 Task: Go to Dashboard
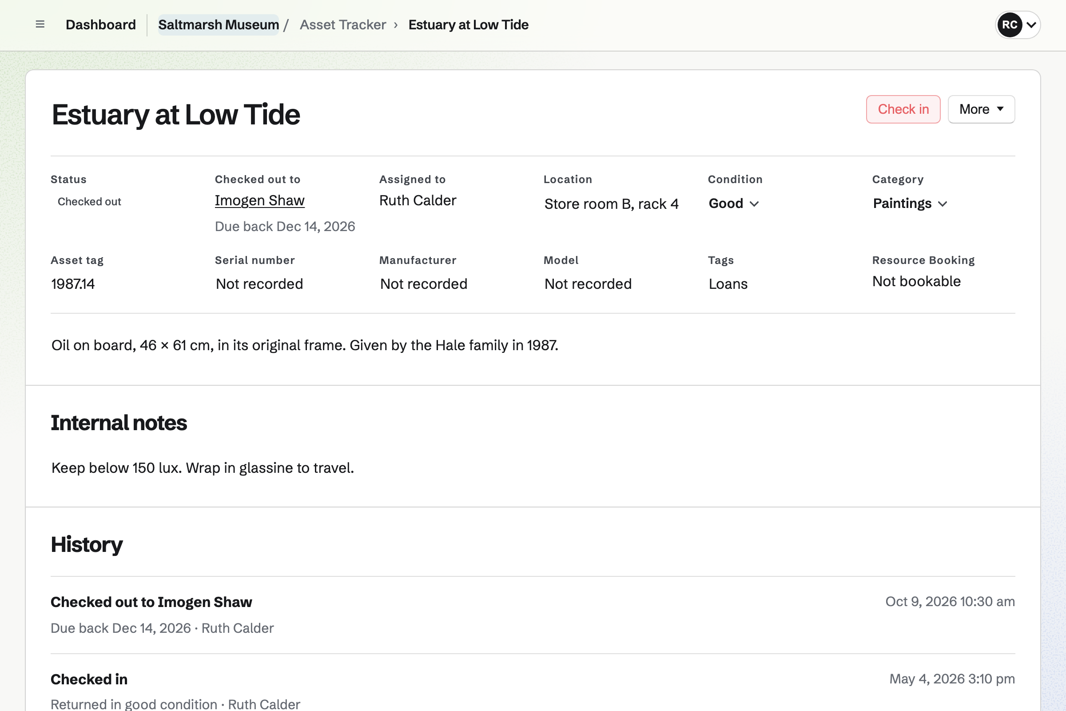[x=101, y=24]
